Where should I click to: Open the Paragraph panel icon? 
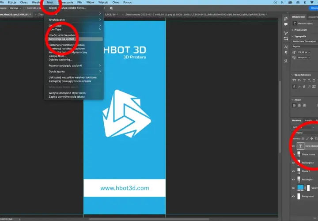coord(286,53)
